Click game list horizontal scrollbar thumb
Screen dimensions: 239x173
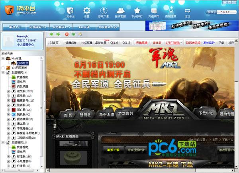(19, 170)
